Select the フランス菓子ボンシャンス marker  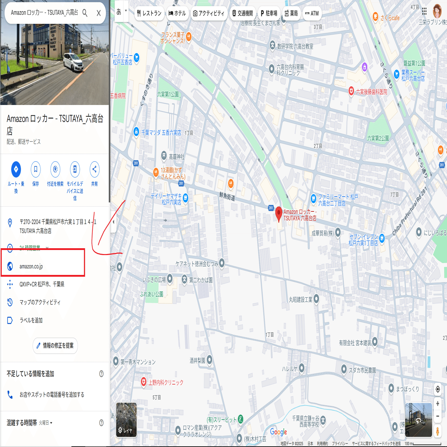tap(189, 36)
